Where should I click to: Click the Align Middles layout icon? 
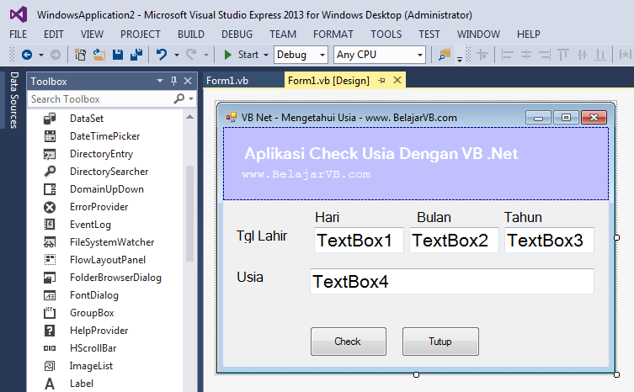click(x=582, y=55)
